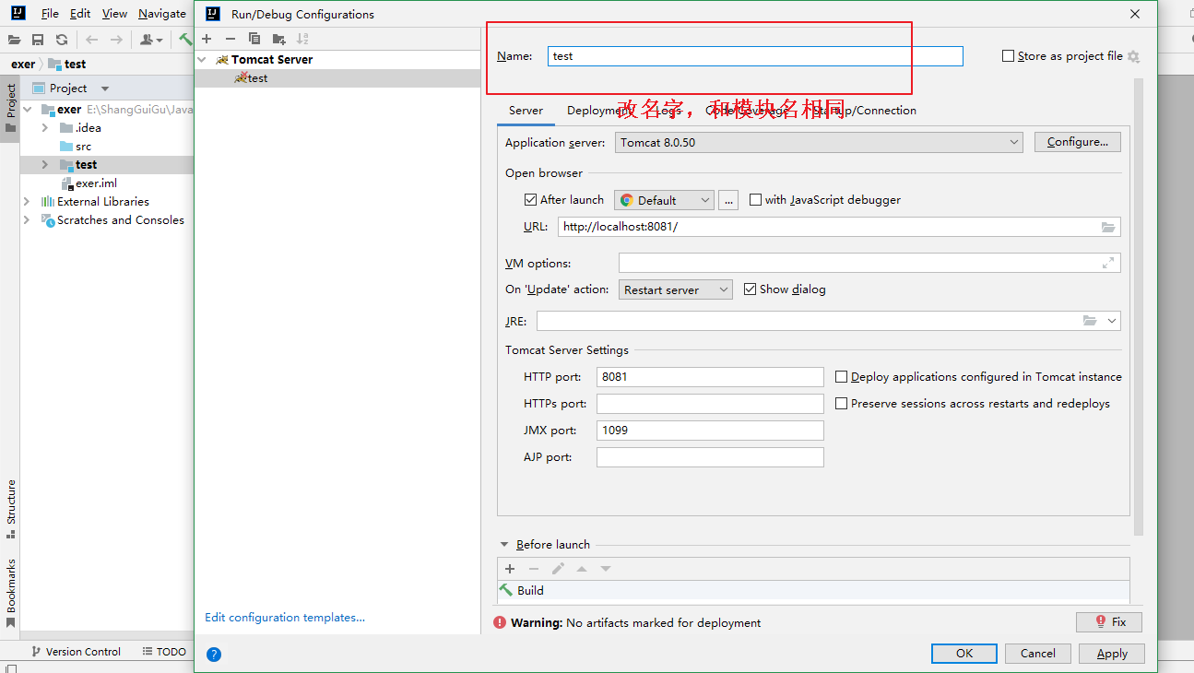Move Before launch task up
Viewport: 1194px width, 673px height.
tap(582, 569)
